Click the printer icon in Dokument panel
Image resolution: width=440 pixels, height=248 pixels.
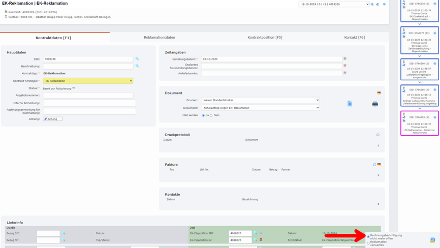(x=375, y=104)
